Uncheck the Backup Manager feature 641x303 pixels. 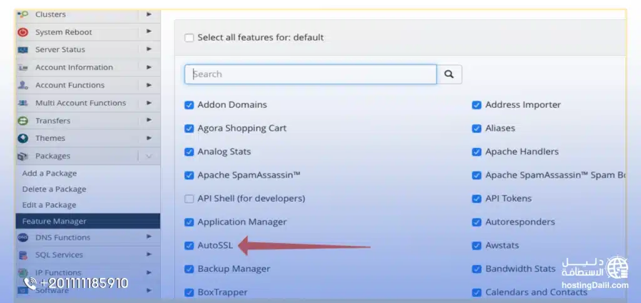[189, 269]
